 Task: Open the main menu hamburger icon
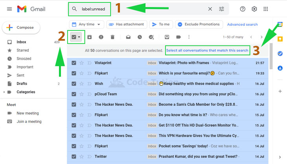(x=9, y=9)
